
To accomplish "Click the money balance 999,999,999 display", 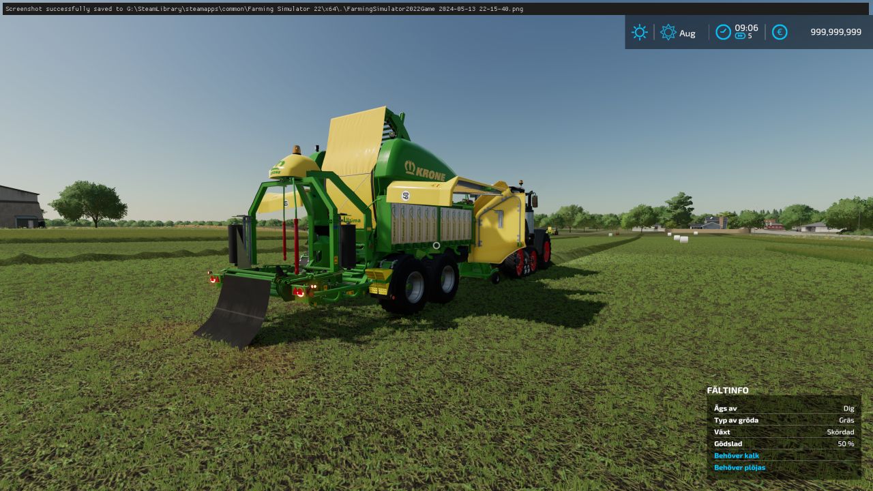I will [835, 32].
